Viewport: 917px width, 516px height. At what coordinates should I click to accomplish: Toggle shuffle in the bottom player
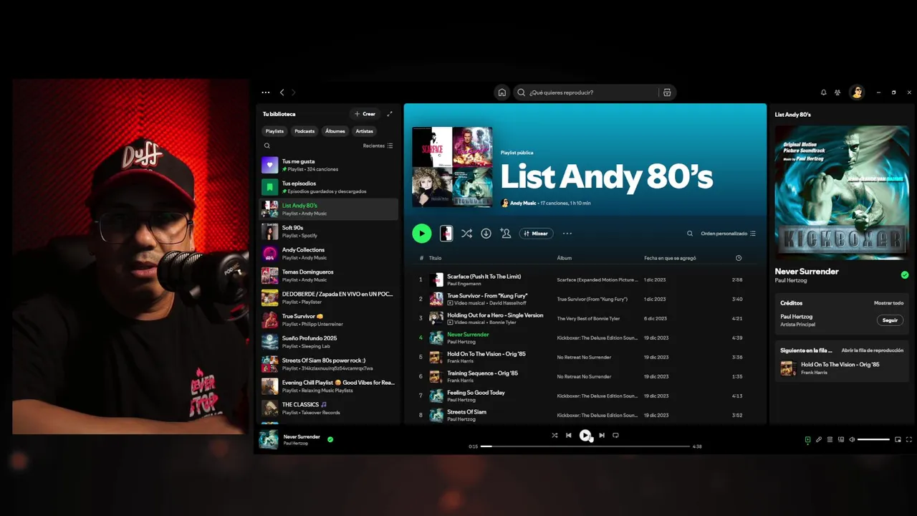tap(554, 435)
